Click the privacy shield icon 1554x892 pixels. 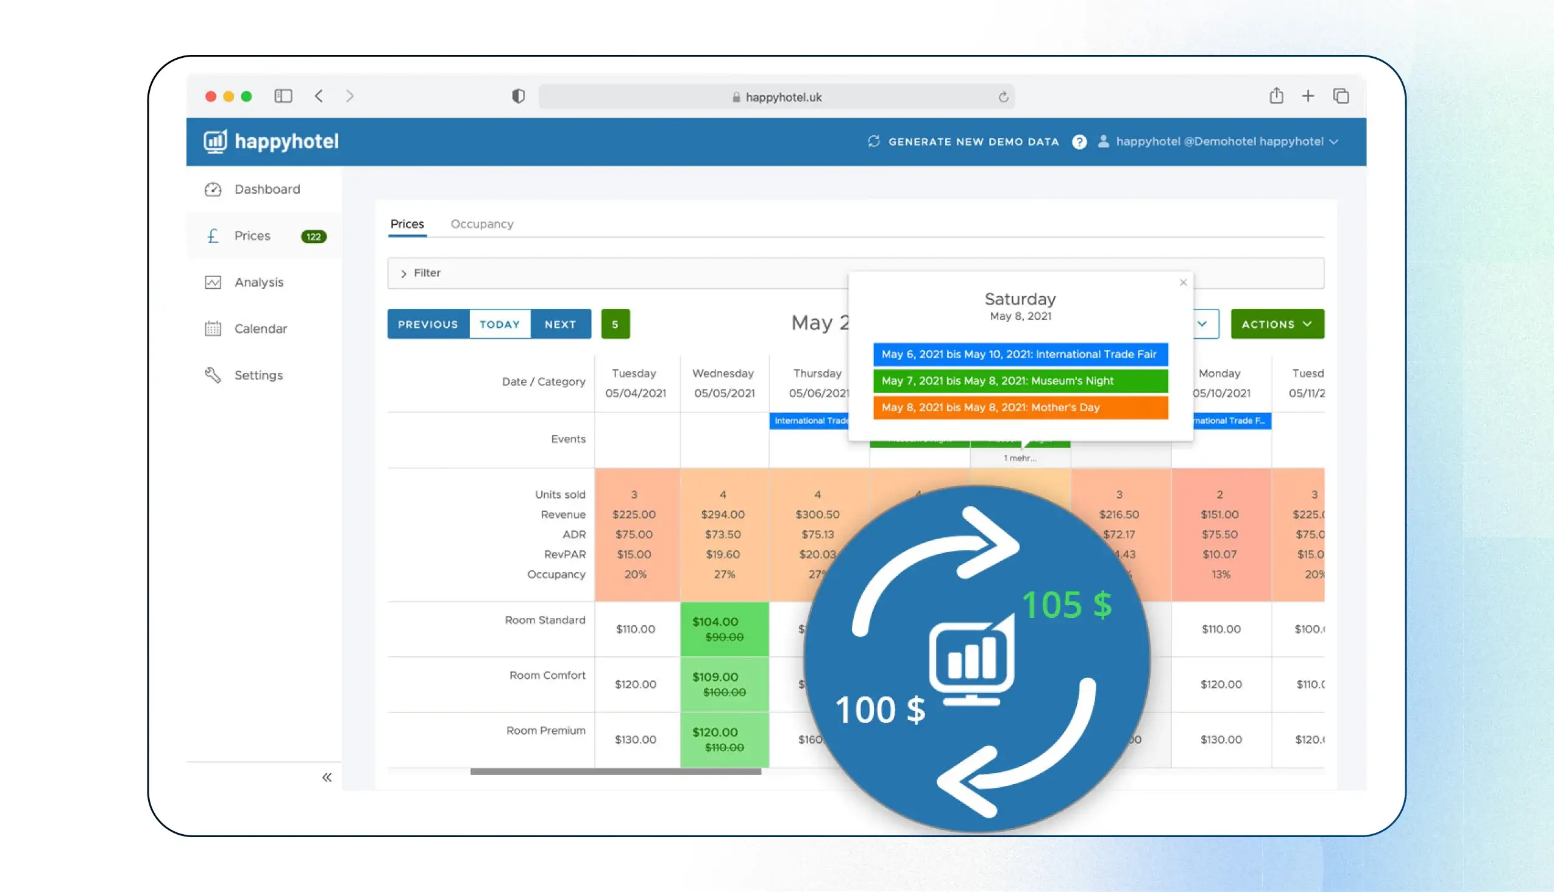coord(519,96)
